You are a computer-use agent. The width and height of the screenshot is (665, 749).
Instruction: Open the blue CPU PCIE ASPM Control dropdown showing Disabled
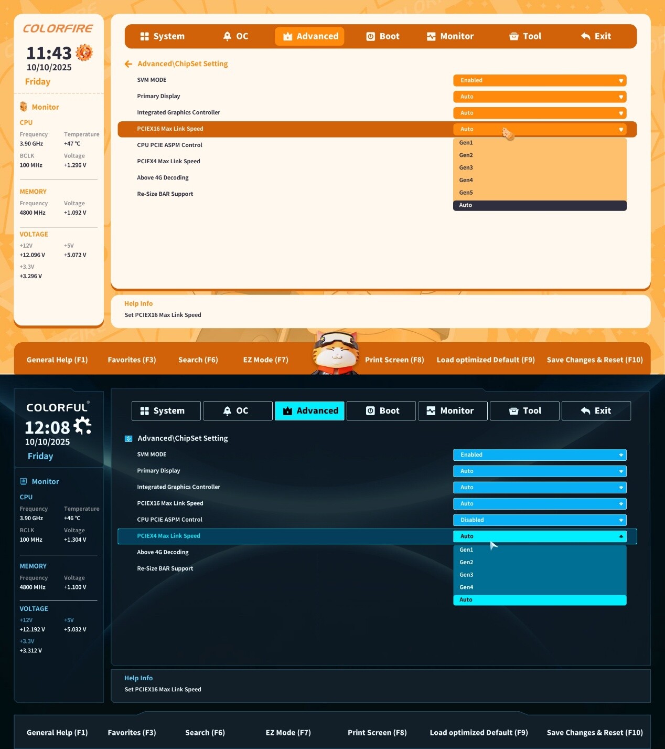[x=539, y=520]
